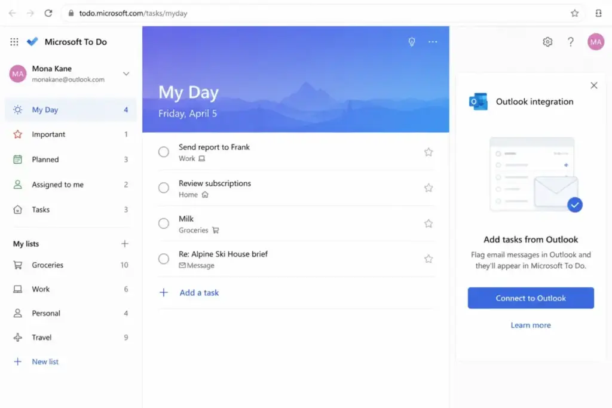Click the Message label under Alpine Ski task
Viewport: 612px width, 408px height.
point(201,265)
